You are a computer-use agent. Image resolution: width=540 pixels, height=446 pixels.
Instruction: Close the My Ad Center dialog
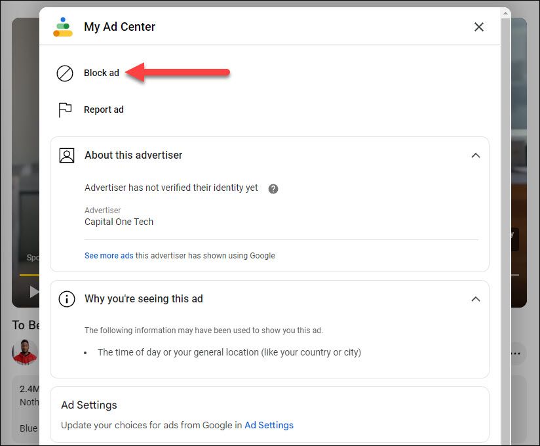point(479,27)
